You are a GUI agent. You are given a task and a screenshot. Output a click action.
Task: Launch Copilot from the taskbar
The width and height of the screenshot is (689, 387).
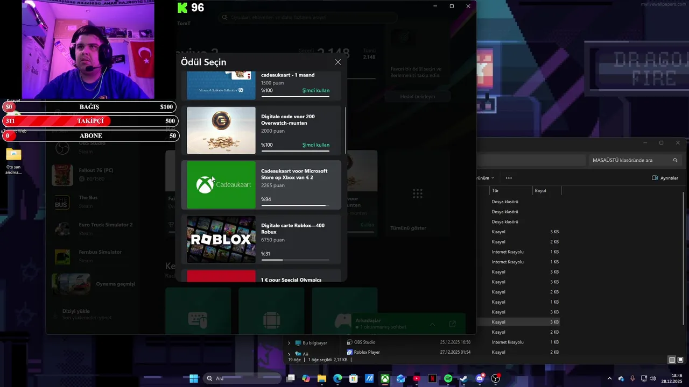306,378
